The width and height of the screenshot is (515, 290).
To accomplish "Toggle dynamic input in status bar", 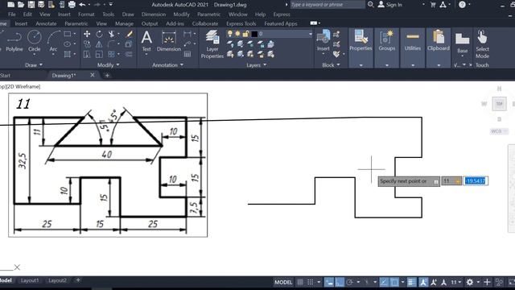I will [x=329, y=282].
